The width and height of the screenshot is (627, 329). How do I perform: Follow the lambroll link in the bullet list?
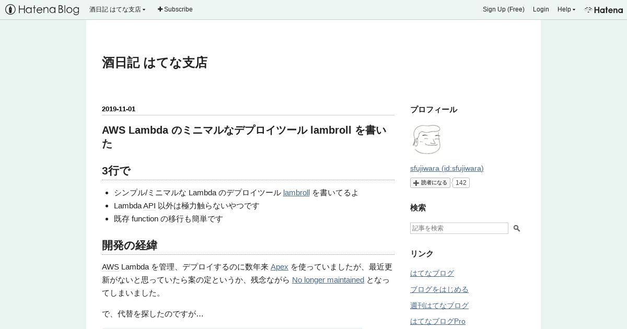coord(296,193)
